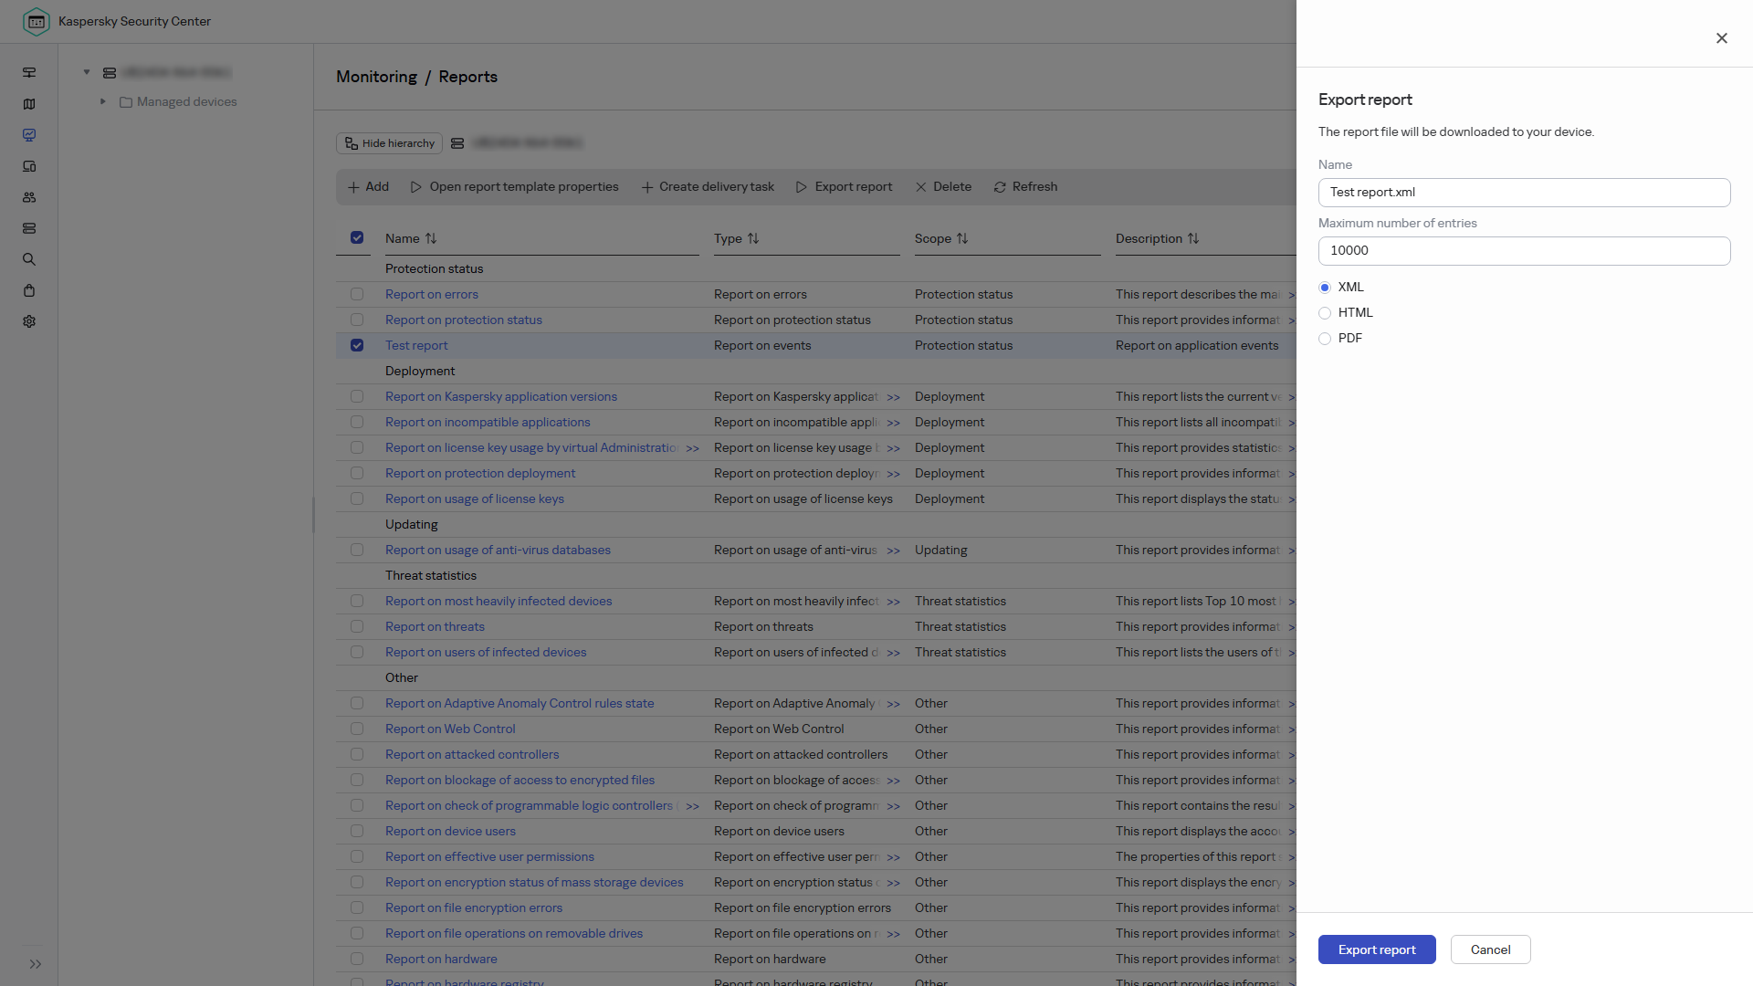Click the search magnifier sidebar icon
Screen dimensions: 1753x986
click(29, 259)
